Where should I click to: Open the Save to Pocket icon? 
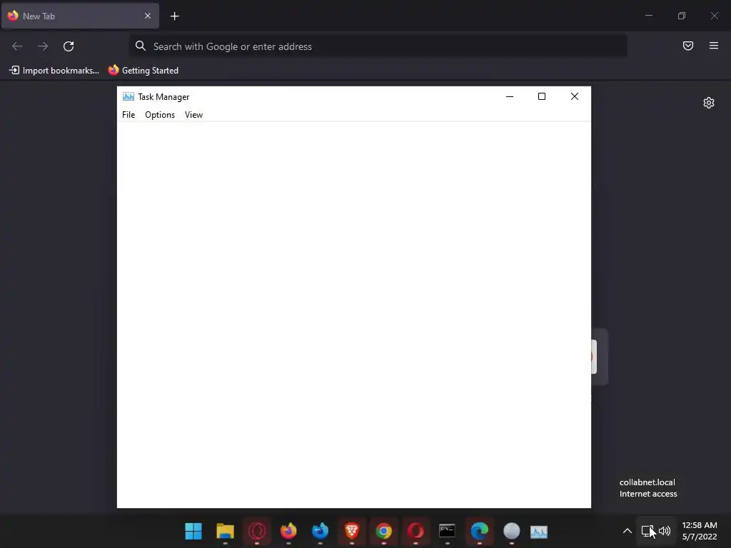(x=688, y=46)
